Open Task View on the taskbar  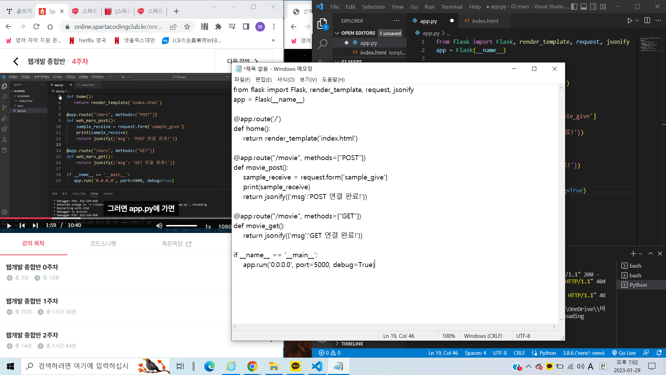coord(180,366)
